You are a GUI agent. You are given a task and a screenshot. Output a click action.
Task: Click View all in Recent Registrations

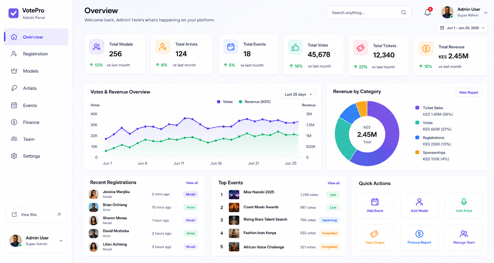tap(192, 183)
